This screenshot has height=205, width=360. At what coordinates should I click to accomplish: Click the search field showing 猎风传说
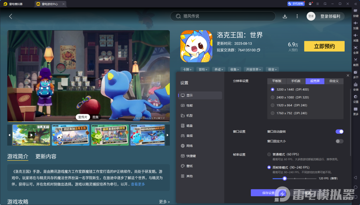pyautogui.click(x=223, y=16)
